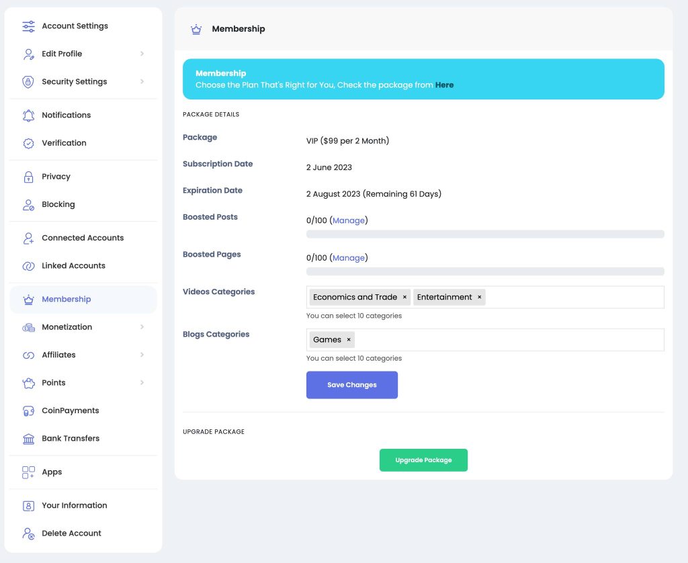Open the CoinPayments page

pos(83,410)
